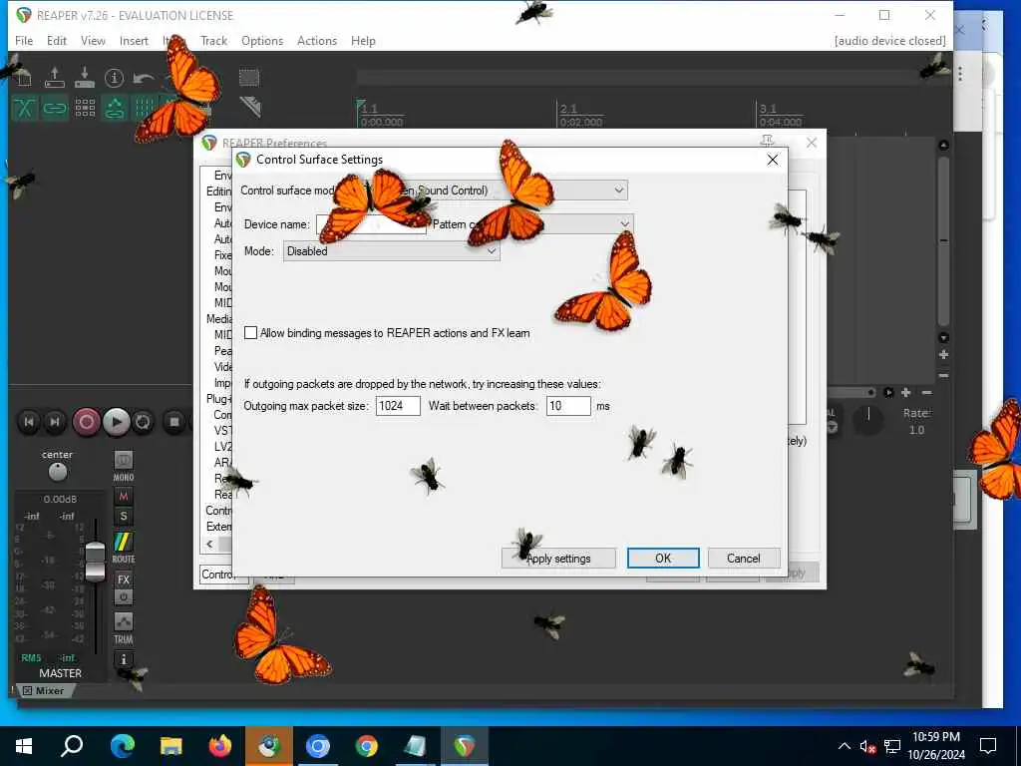1021x766 pixels.
Task: Zoom in with horizontal plus button
Action: point(905,392)
